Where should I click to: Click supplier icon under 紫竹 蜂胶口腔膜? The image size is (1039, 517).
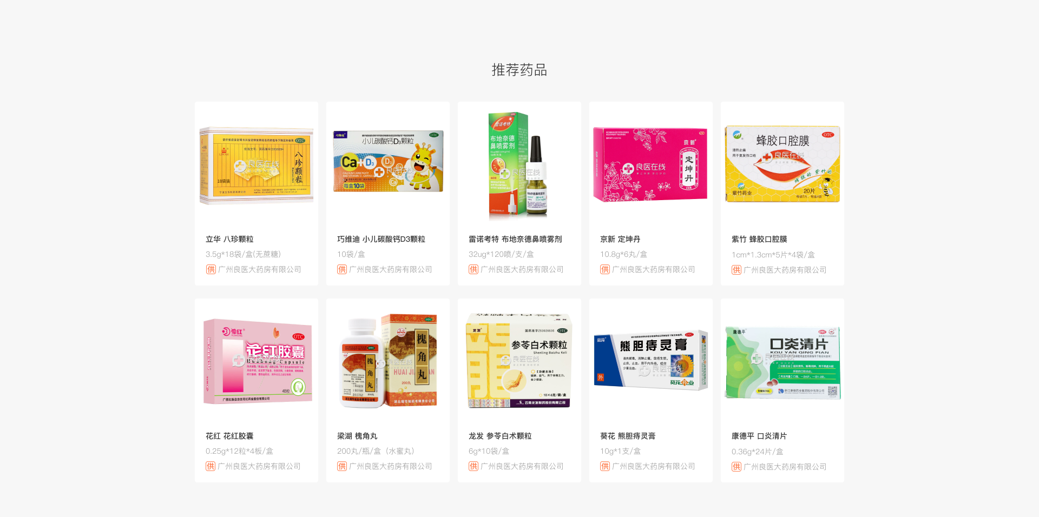click(x=736, y=270)
